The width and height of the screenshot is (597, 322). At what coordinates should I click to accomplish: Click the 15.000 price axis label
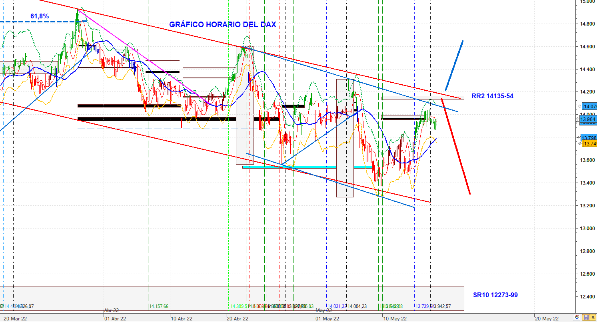coord(588,1)
